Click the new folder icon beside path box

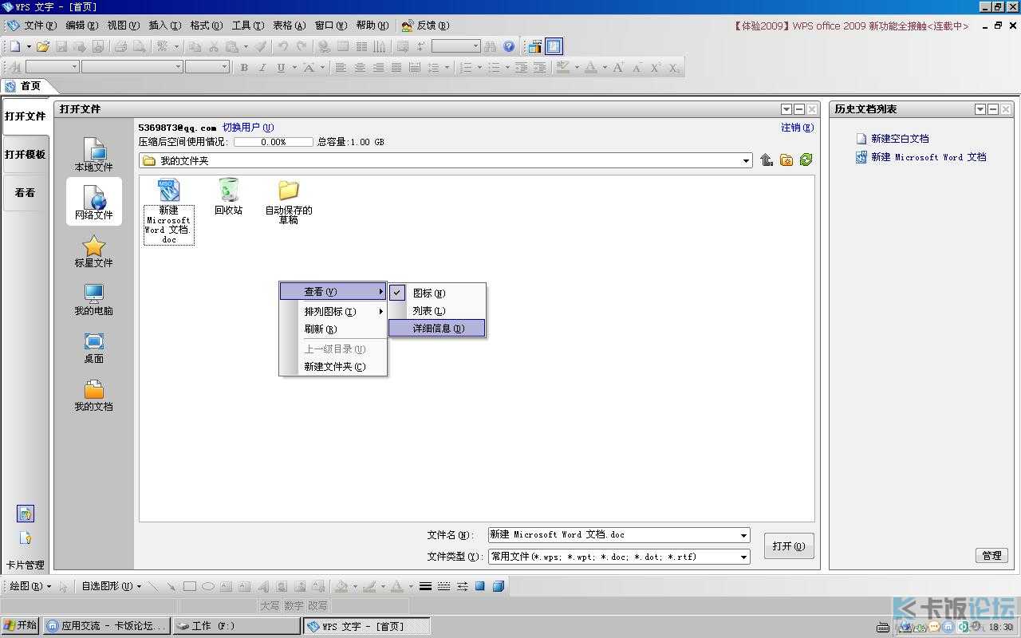(786, 160)
